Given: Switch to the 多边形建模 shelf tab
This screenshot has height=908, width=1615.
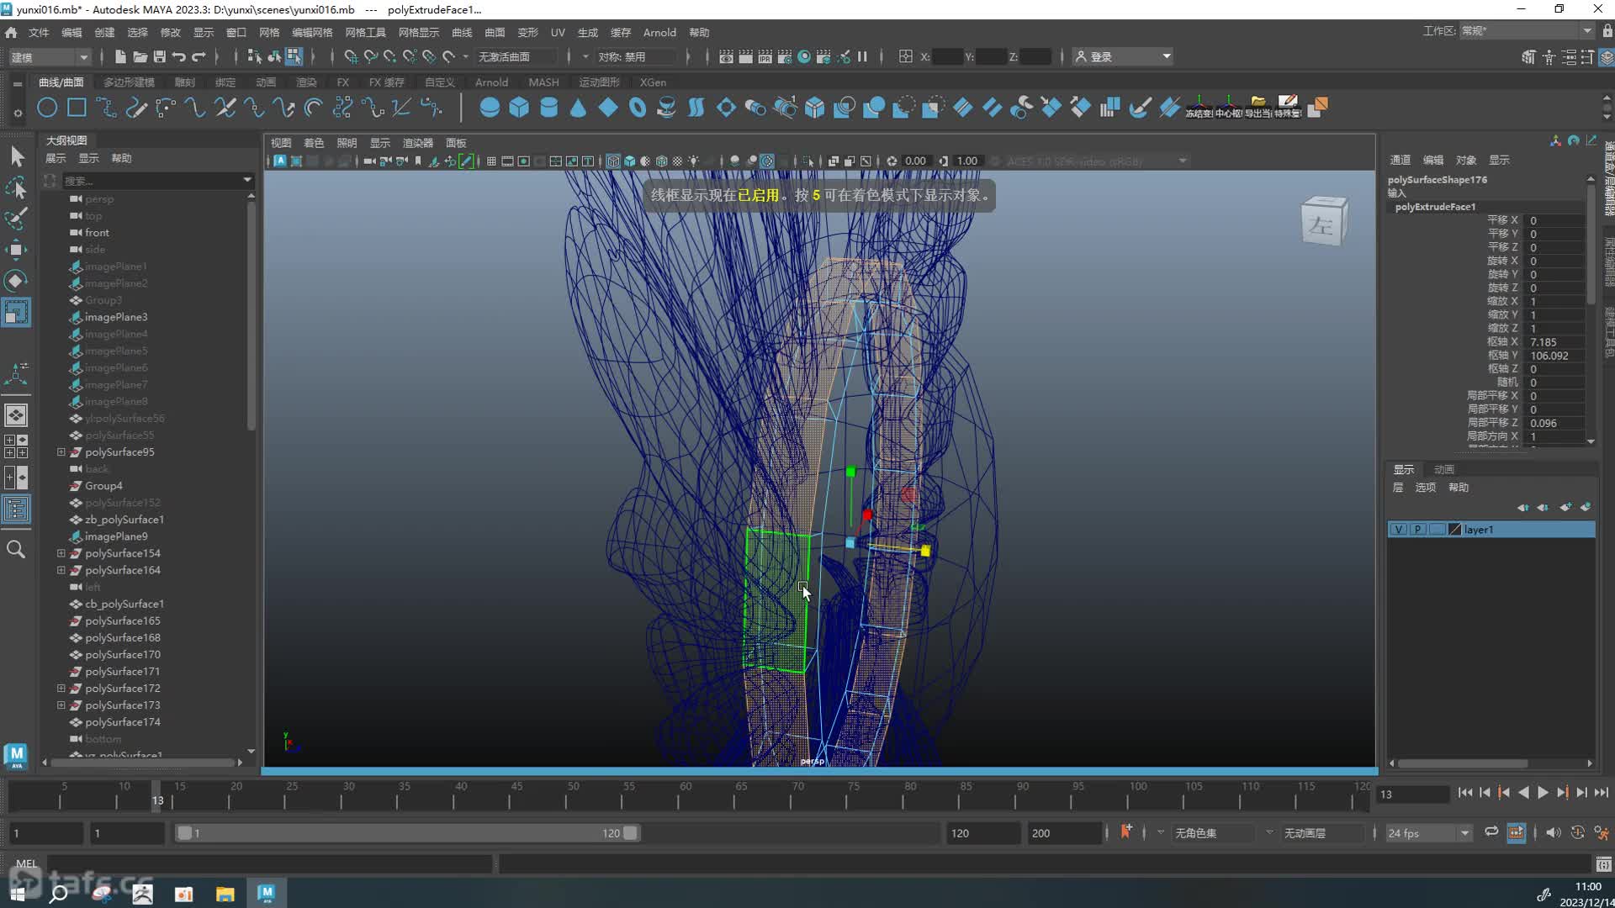Looking at the screenshot, I should (129, 82).
